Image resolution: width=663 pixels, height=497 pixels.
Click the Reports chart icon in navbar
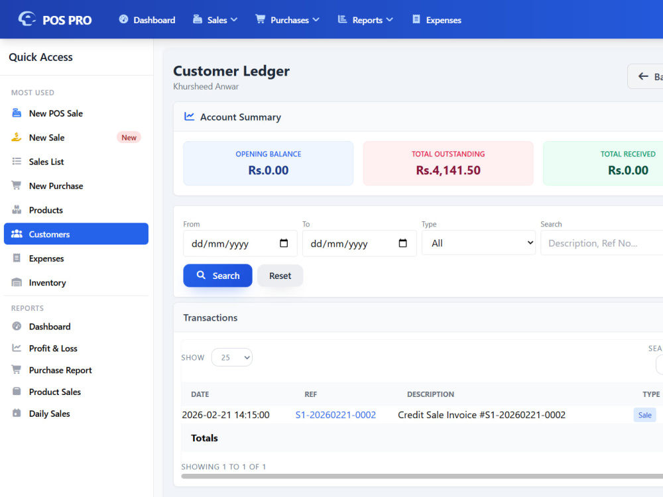[x=342, y=19]
